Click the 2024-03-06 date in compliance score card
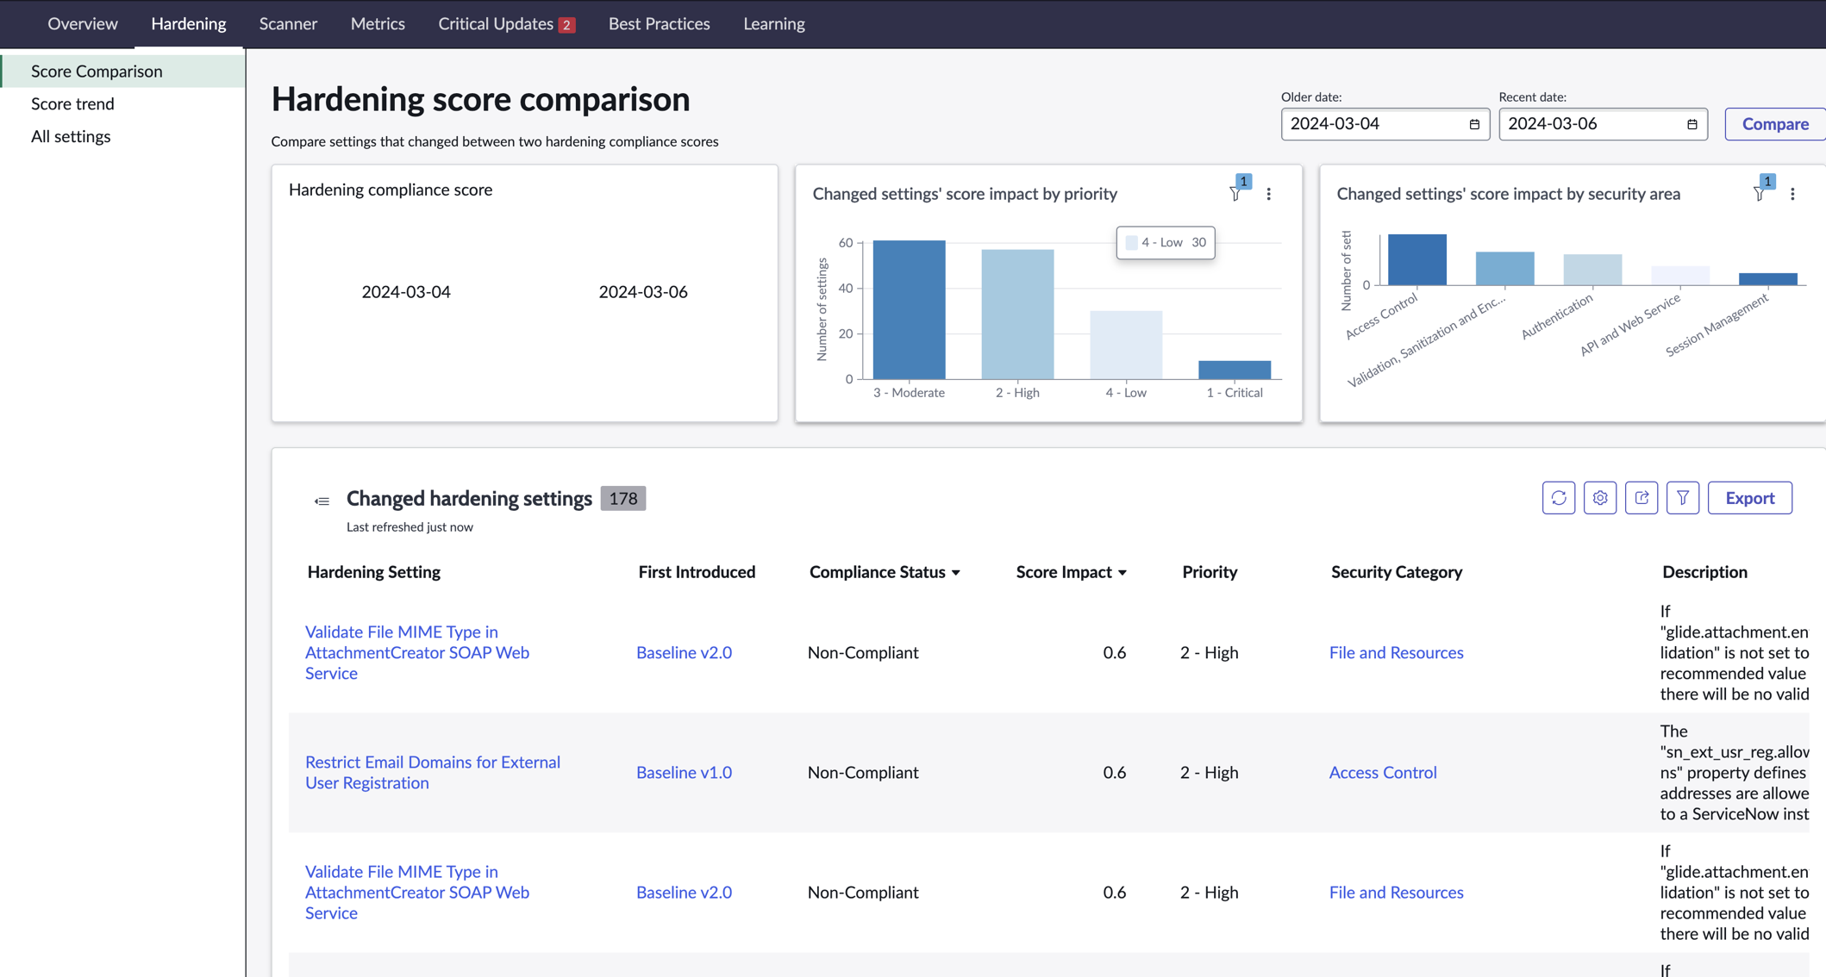The width and height of the screenshot is (1826, 977). pyautogui.click(x=643, y=292)
